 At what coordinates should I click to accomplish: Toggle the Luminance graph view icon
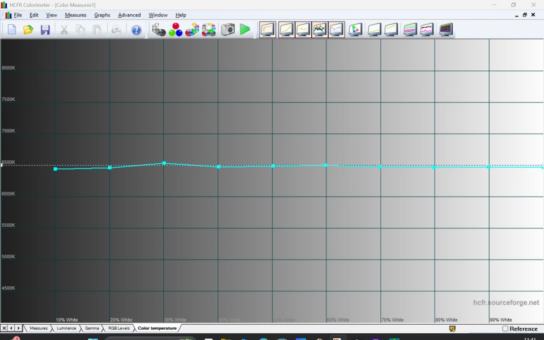[286, 29]
